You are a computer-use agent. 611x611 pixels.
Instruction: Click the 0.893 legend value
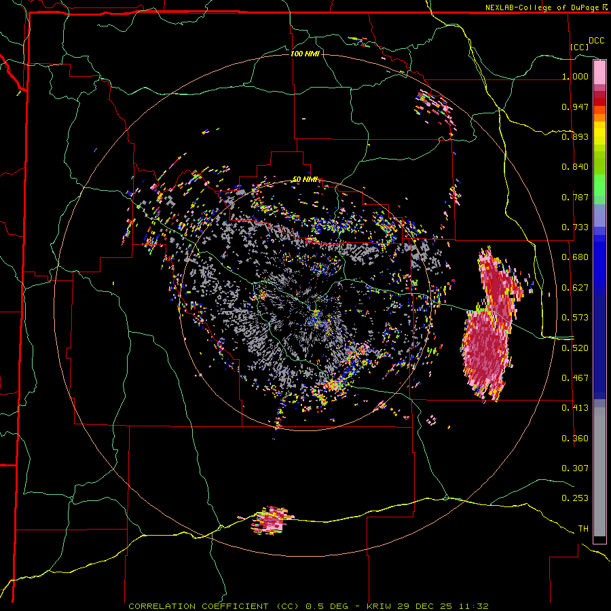pyautogui.click(x=575, y=136)
